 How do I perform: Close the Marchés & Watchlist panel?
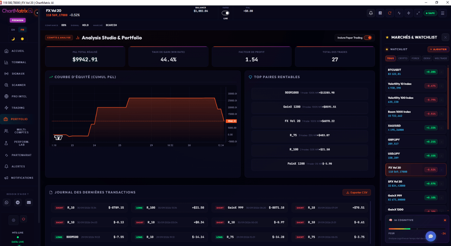[x=446, y=37]
